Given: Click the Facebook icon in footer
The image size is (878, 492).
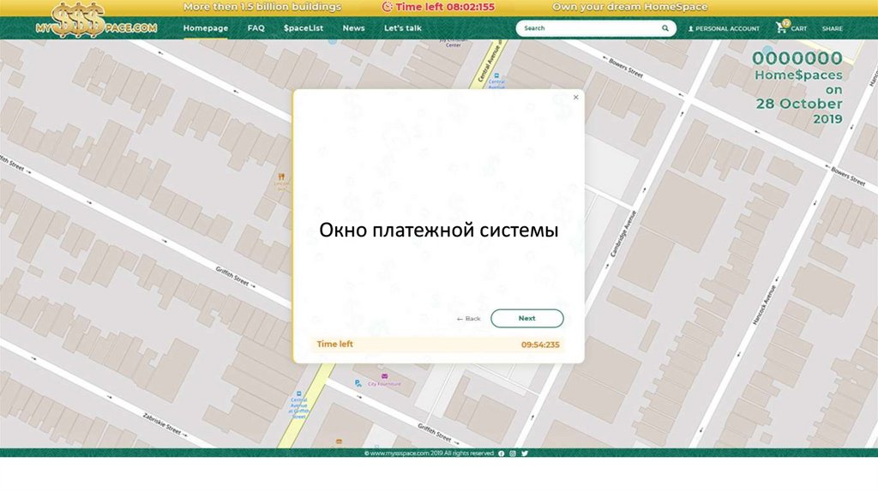Looking at the screenshot, I should 502,453.
